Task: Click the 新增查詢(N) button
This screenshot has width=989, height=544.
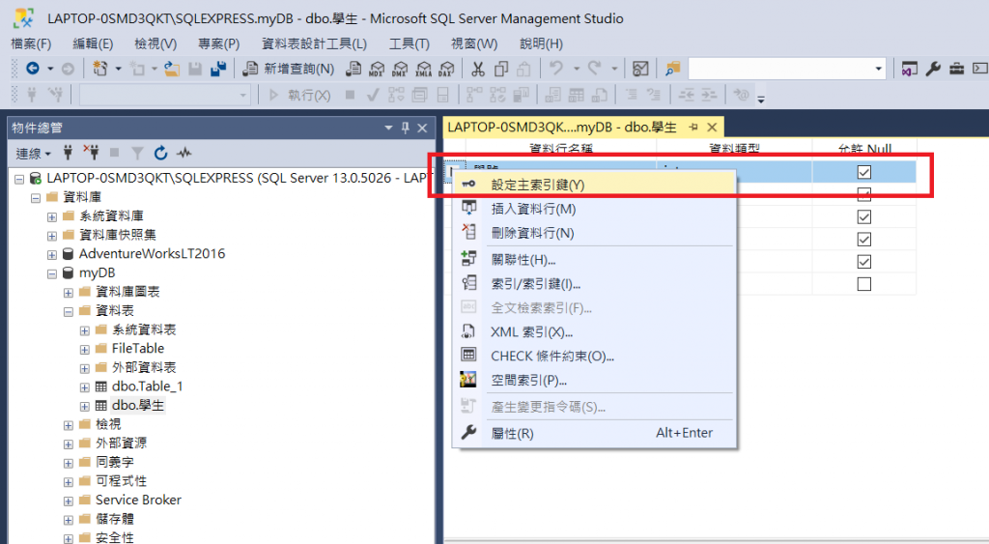Action: click(289, 69)
